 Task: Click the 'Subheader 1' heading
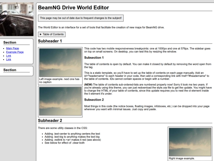[x=50, y=41]
